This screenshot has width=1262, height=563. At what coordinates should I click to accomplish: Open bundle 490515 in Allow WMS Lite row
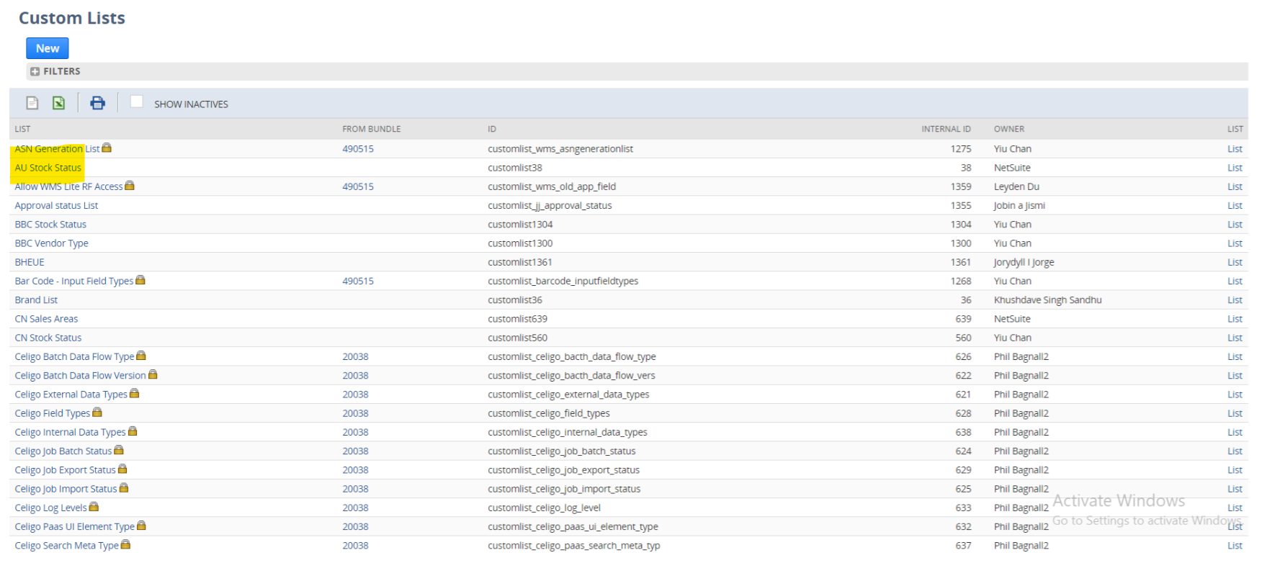pos(358,186)
